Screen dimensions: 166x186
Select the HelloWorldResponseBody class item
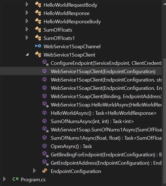[x=72, y=22]
